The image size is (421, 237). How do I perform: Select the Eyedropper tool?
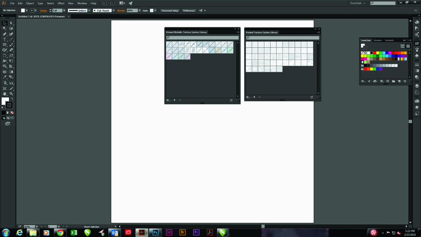(x=5, y=77)
